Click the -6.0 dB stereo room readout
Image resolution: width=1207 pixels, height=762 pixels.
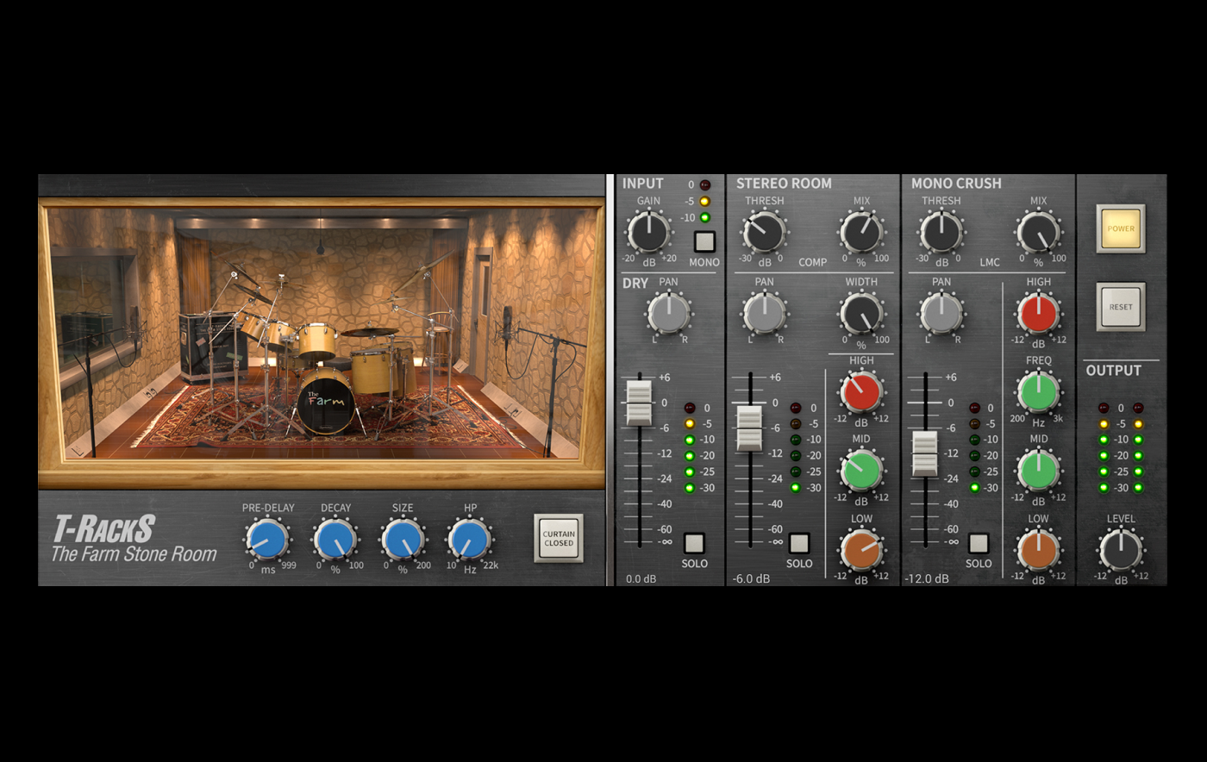point(751,579)
